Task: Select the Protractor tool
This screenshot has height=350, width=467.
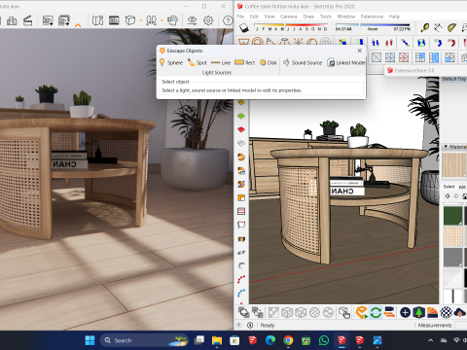Action: [451, 28]
